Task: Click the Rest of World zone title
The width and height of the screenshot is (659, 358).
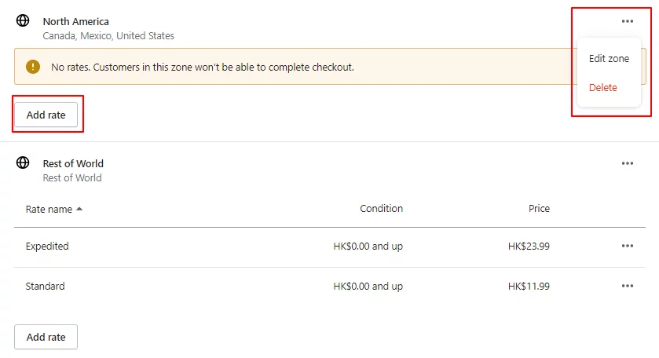Action: [x=73, y=163]
